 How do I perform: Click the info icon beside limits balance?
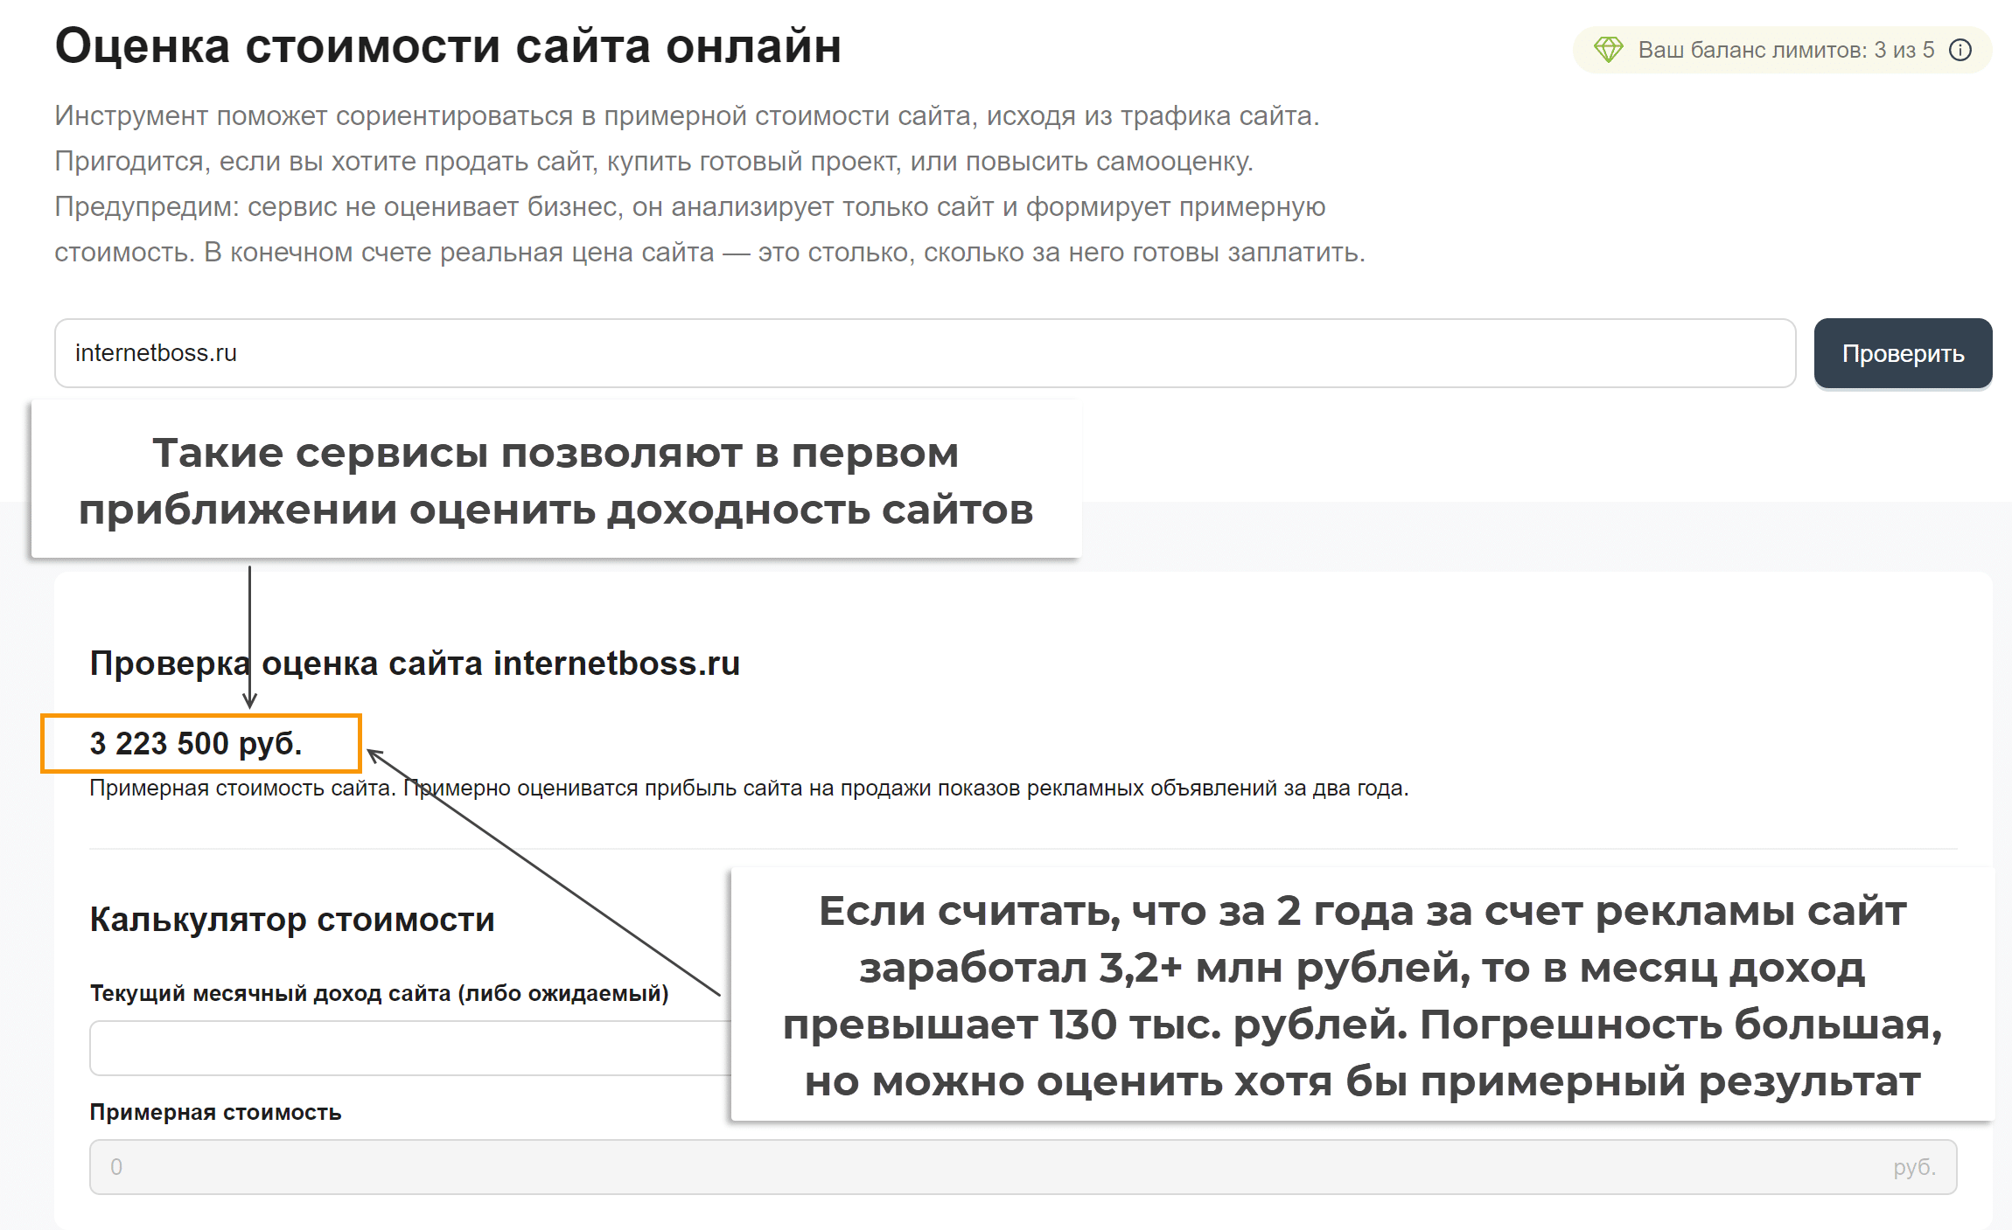tap(1960, 50)
